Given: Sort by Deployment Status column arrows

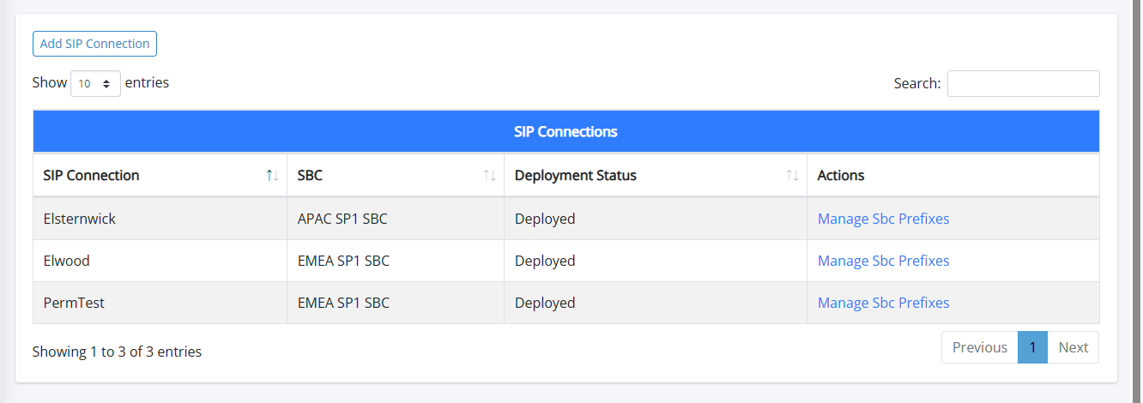Looking at the screenshot, I should tap(792, 176).
